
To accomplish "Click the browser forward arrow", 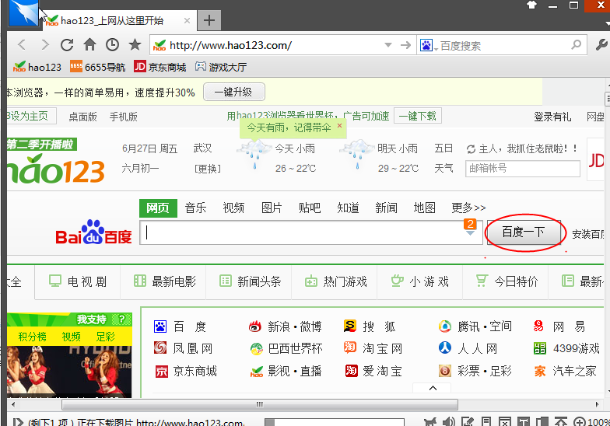I will (45, 45).
